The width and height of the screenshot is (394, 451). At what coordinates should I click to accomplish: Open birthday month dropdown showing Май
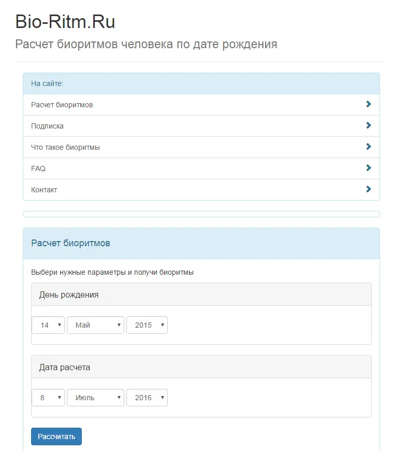95,325
